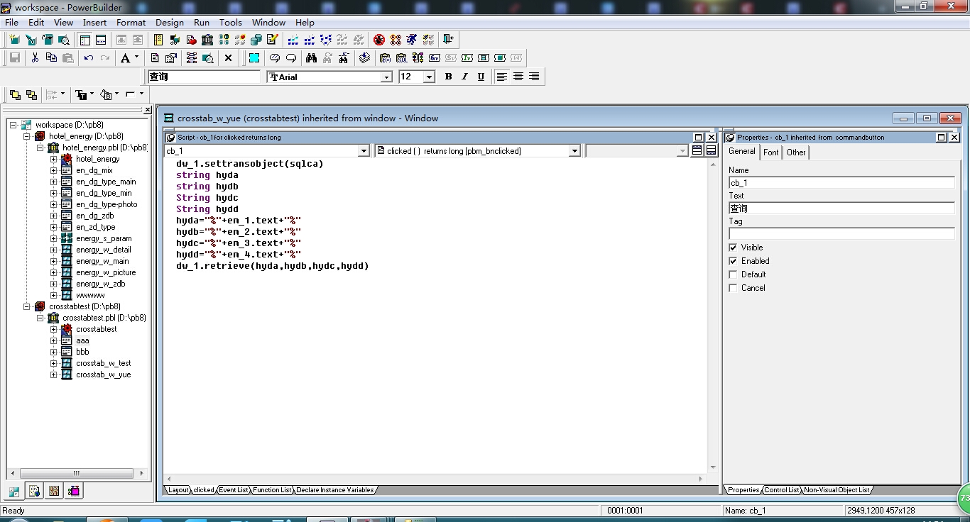
Task: Click the New object toolbar icon
Action: 14,40
